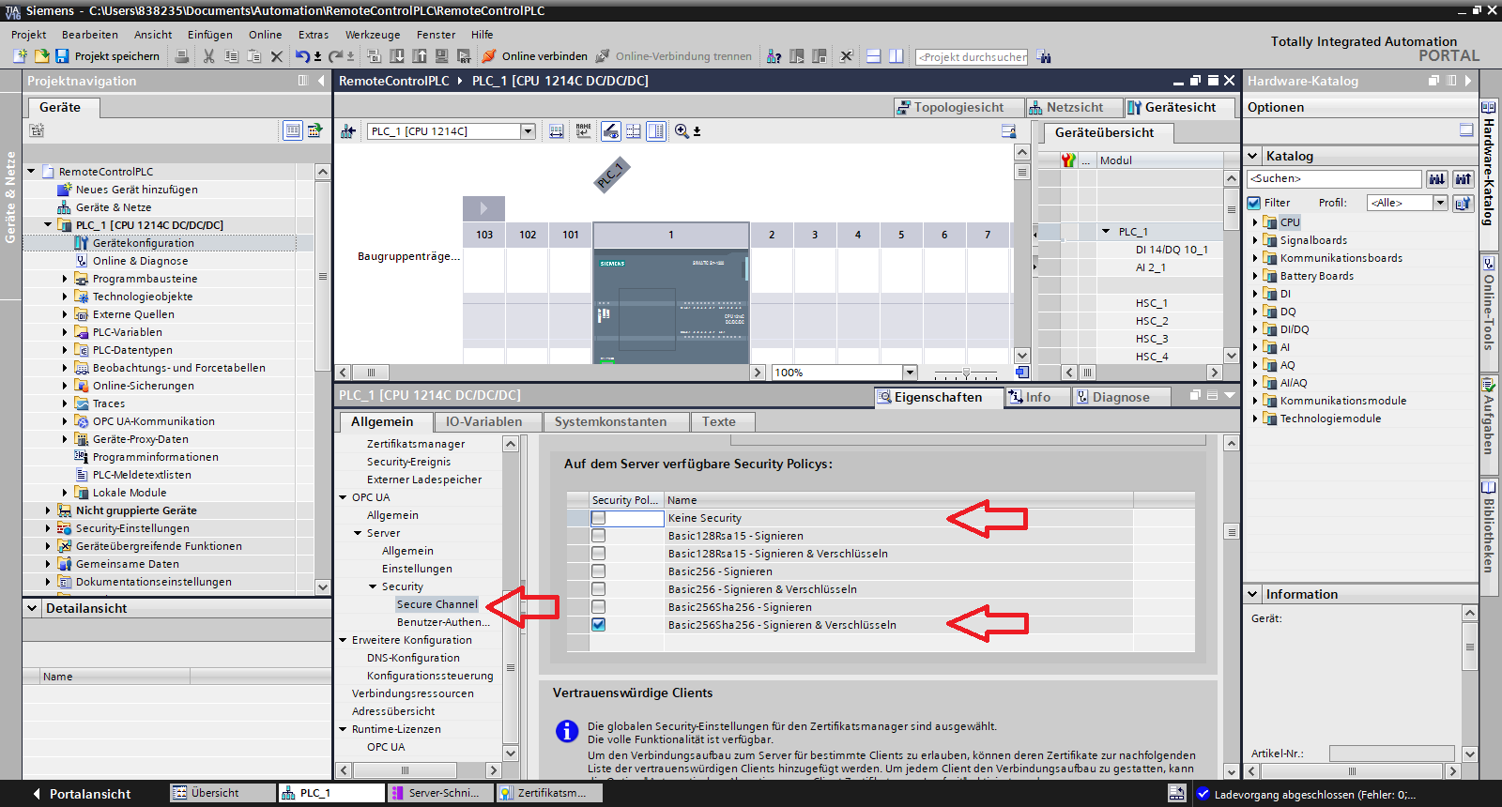Screen dimensions: 1502x807
Task: Open the PLC_1 [CPU 1214C] device dropdown
Action: pos(528,131)
